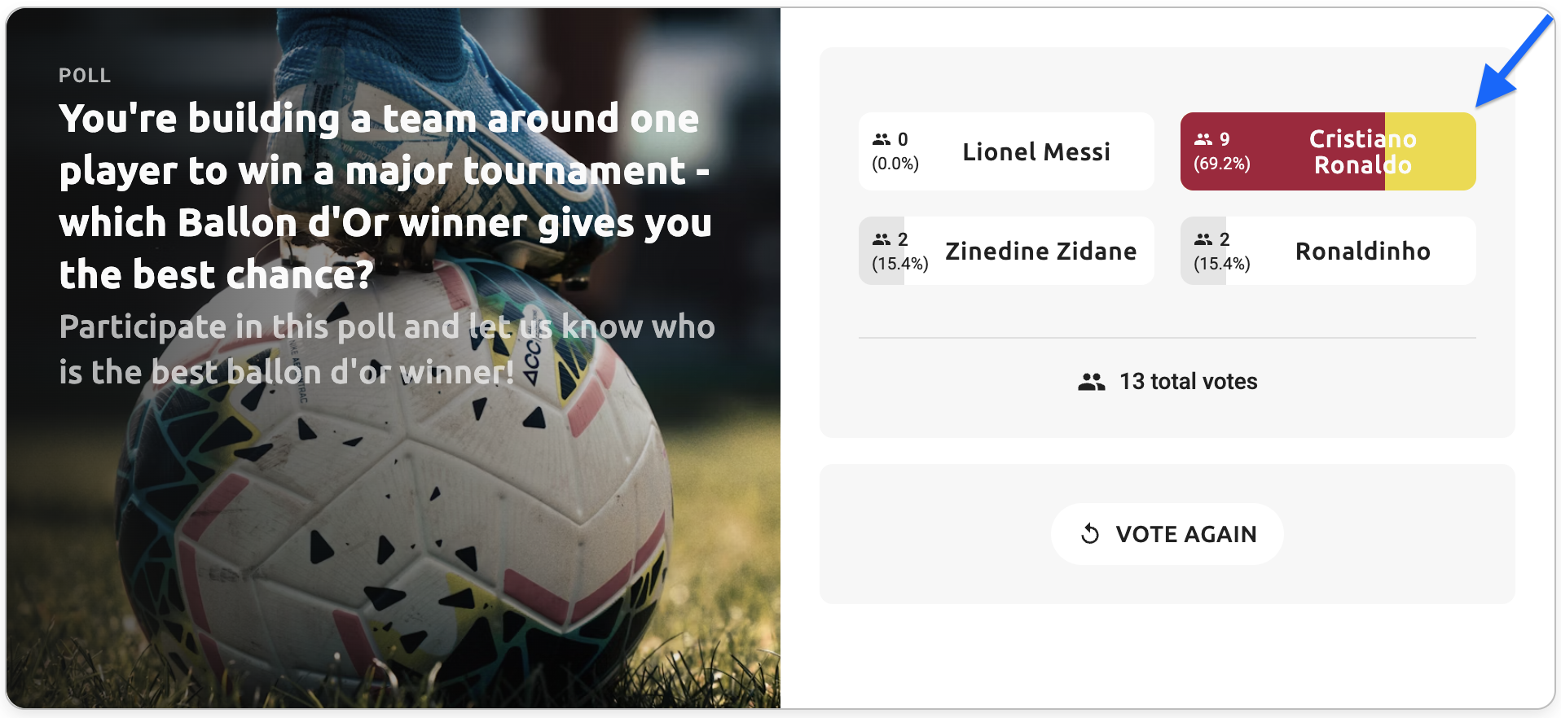
Task: Click the voters icon on Zidane's option
Action: coord(882,239)
